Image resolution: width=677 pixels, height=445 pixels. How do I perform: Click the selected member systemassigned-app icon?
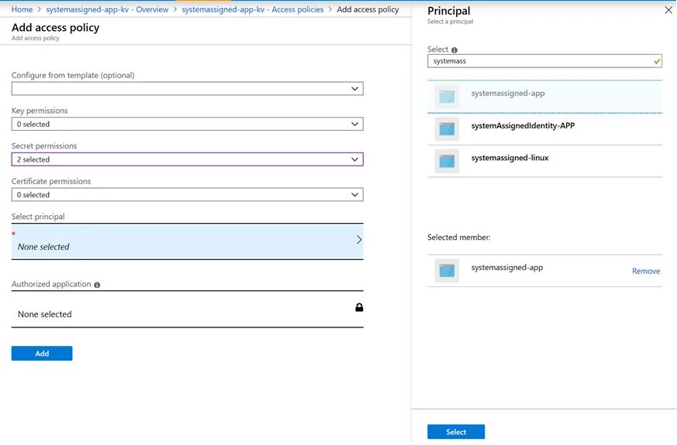pos(447,271)
